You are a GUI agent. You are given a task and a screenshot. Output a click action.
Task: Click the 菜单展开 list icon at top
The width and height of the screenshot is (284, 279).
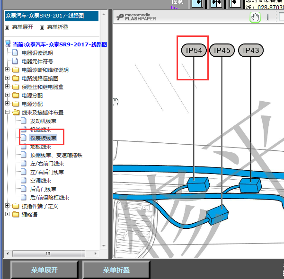pyautogui.click(x=7, y=27)
